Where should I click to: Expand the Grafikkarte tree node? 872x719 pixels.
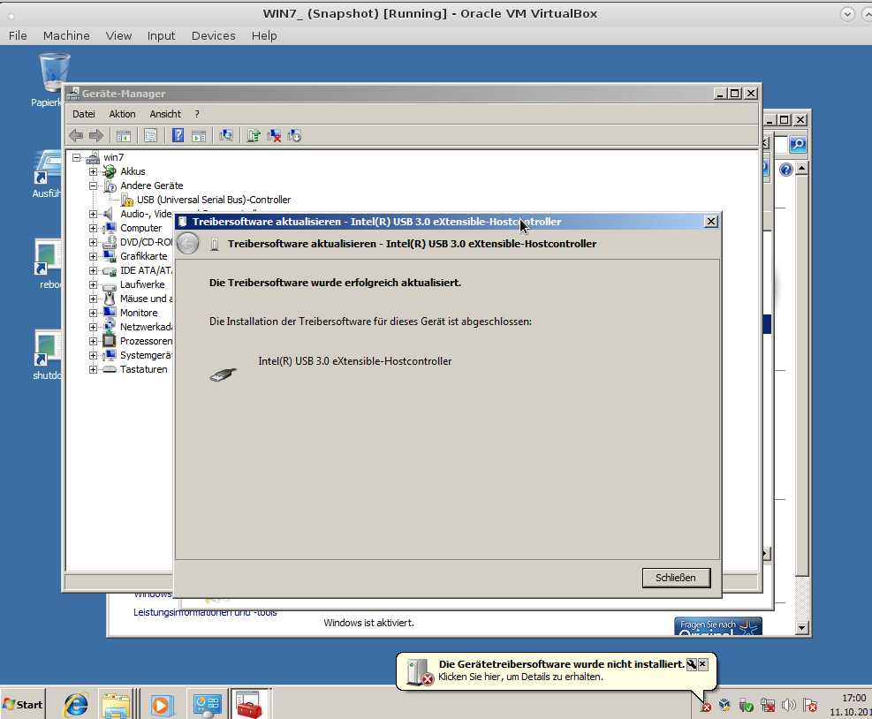[93, 256]
